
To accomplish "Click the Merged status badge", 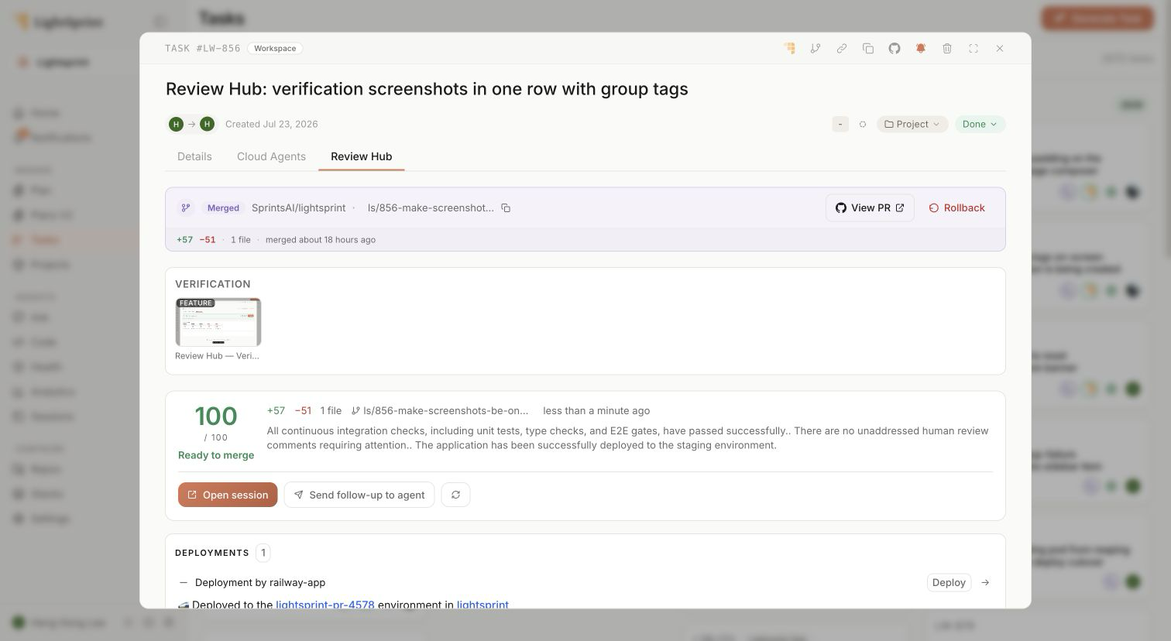I will pyautogui.click(x=223, y=207).
